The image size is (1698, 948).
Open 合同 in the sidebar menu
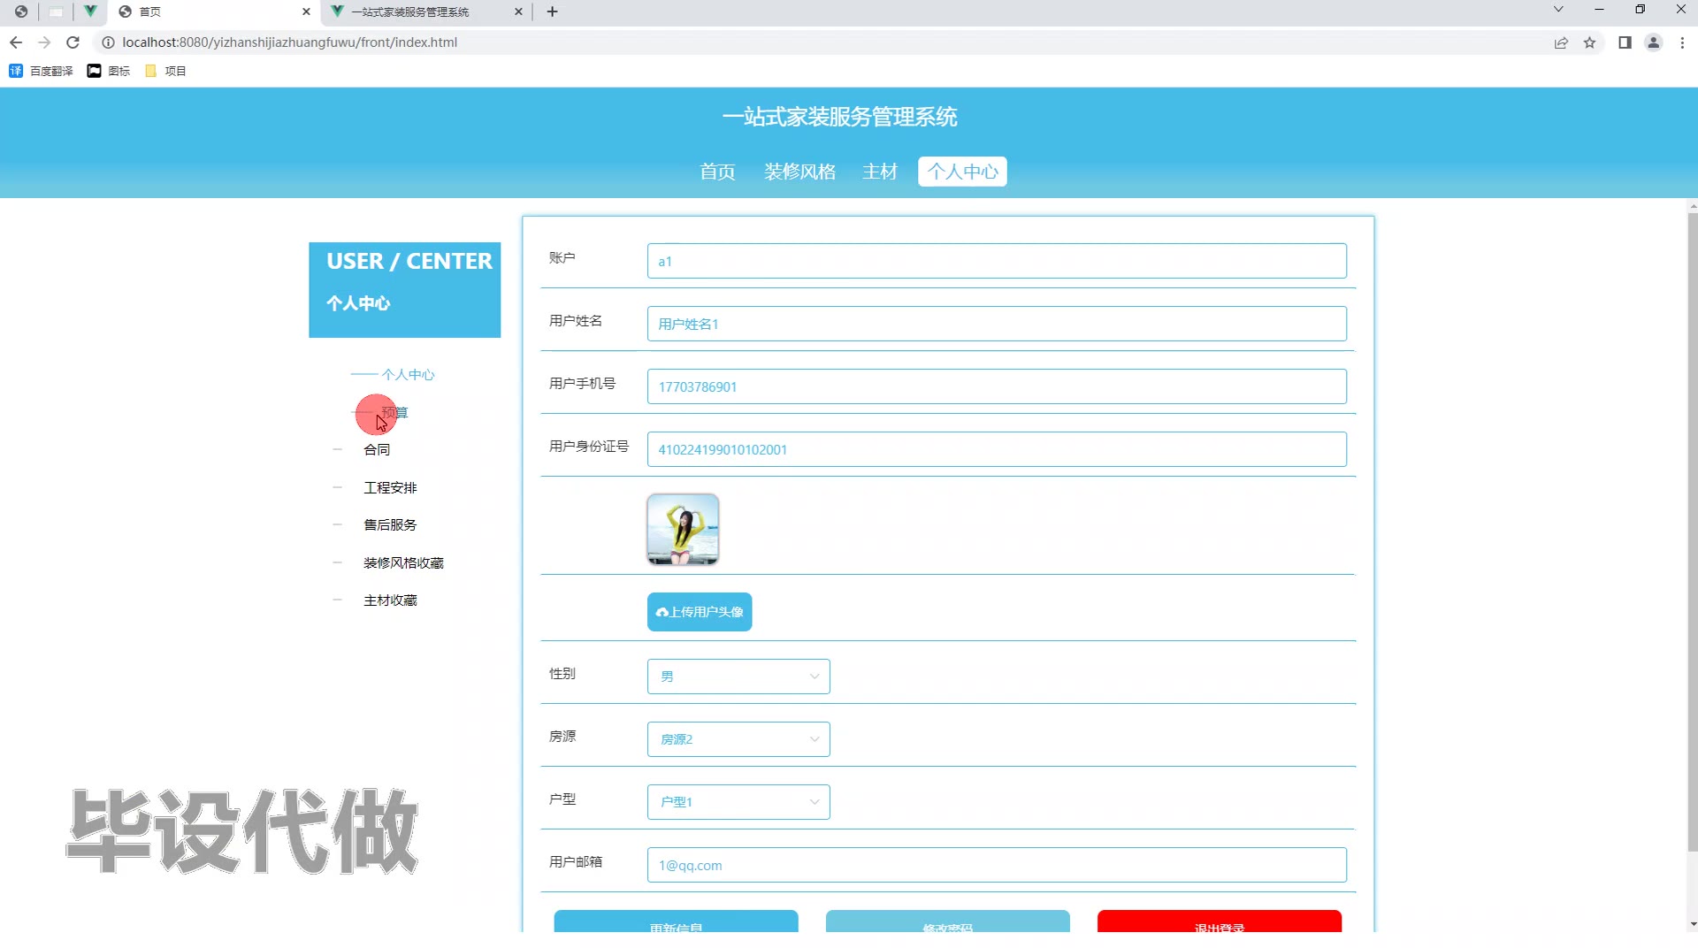(x=377, y=450)
